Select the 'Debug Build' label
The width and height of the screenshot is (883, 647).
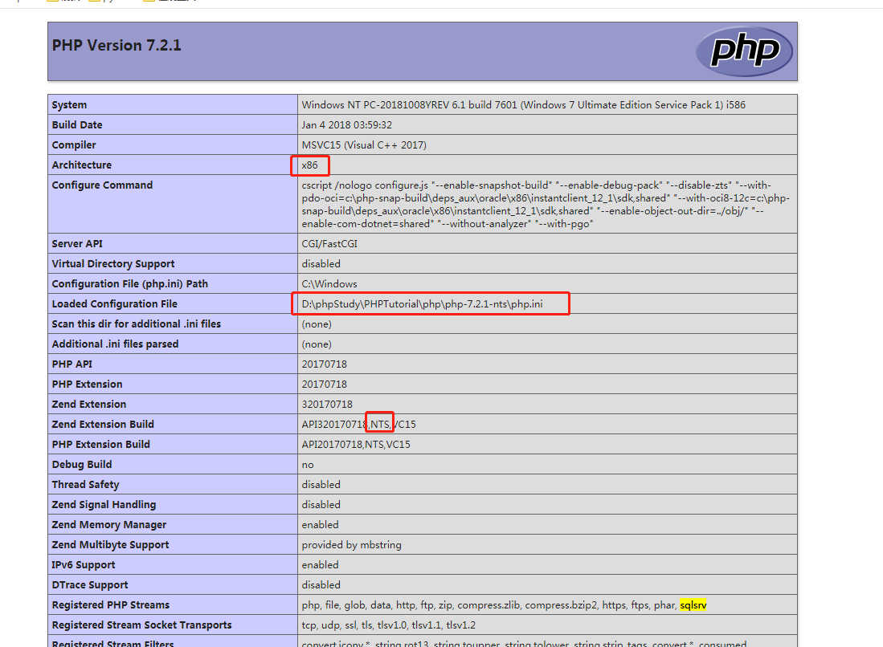[x=82, y=465]
